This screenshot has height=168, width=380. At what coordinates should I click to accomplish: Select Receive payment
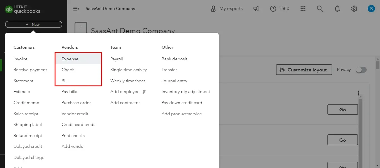(x=30, y=70)
